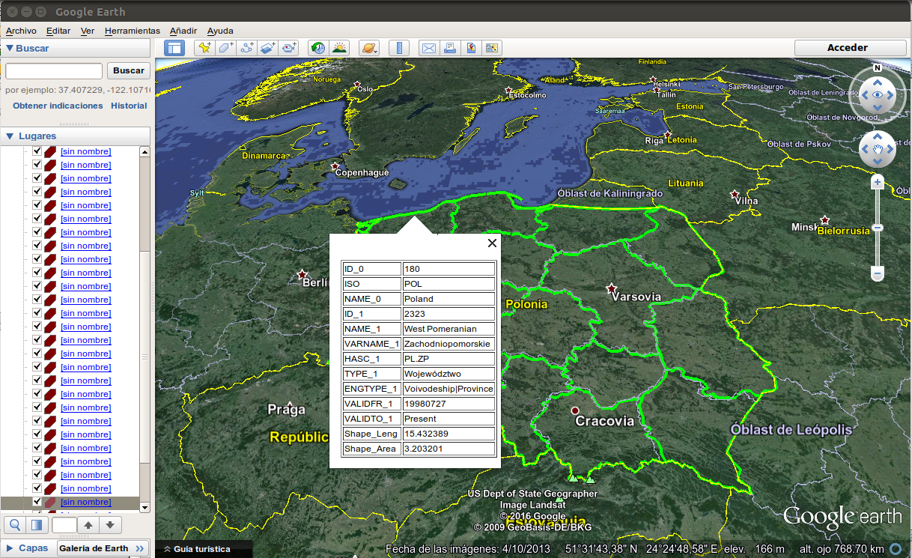
Task: Hide the sidebar panel using toolbar icon
Action: click(x=174, y=48)
